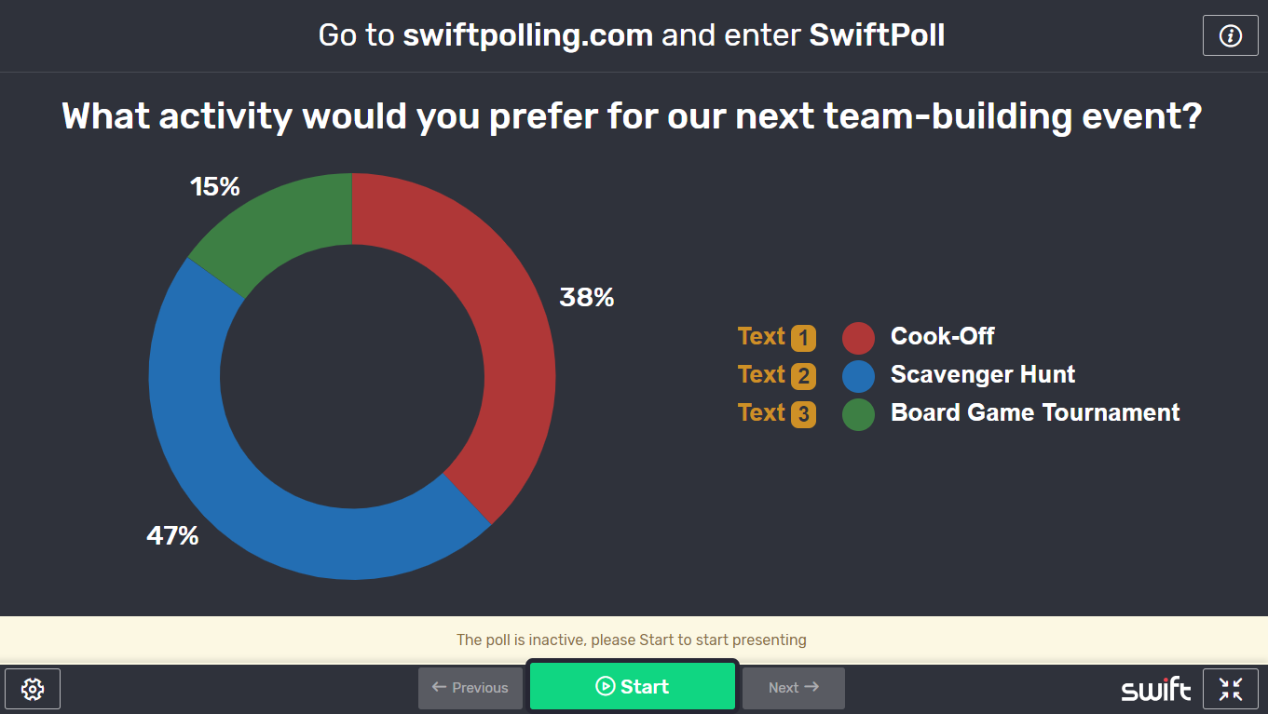Image resolution: width=1268 pixels, height=714 pixels.
Task: Exit fullscreen with collapse arrows icon
Action: tap(1230, 689)
